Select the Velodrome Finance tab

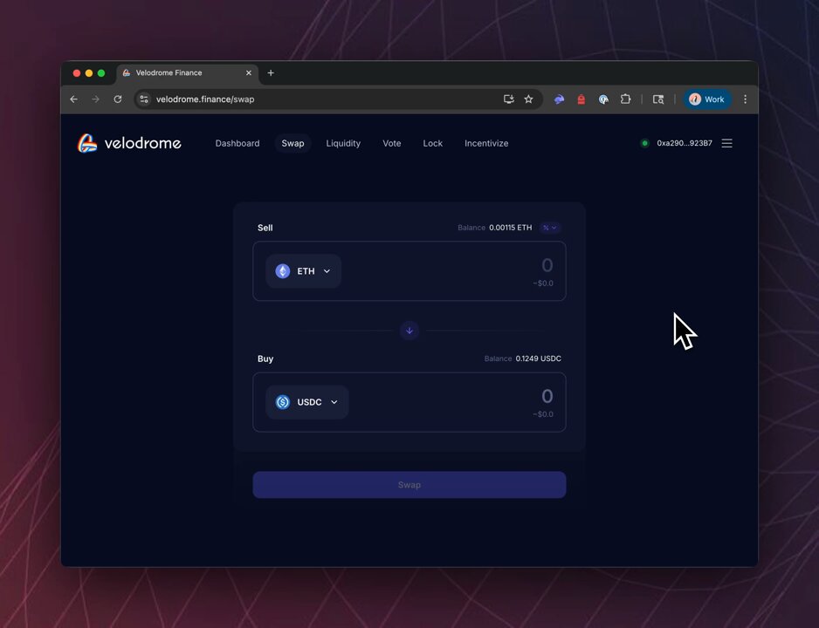(x=188, y=73)
